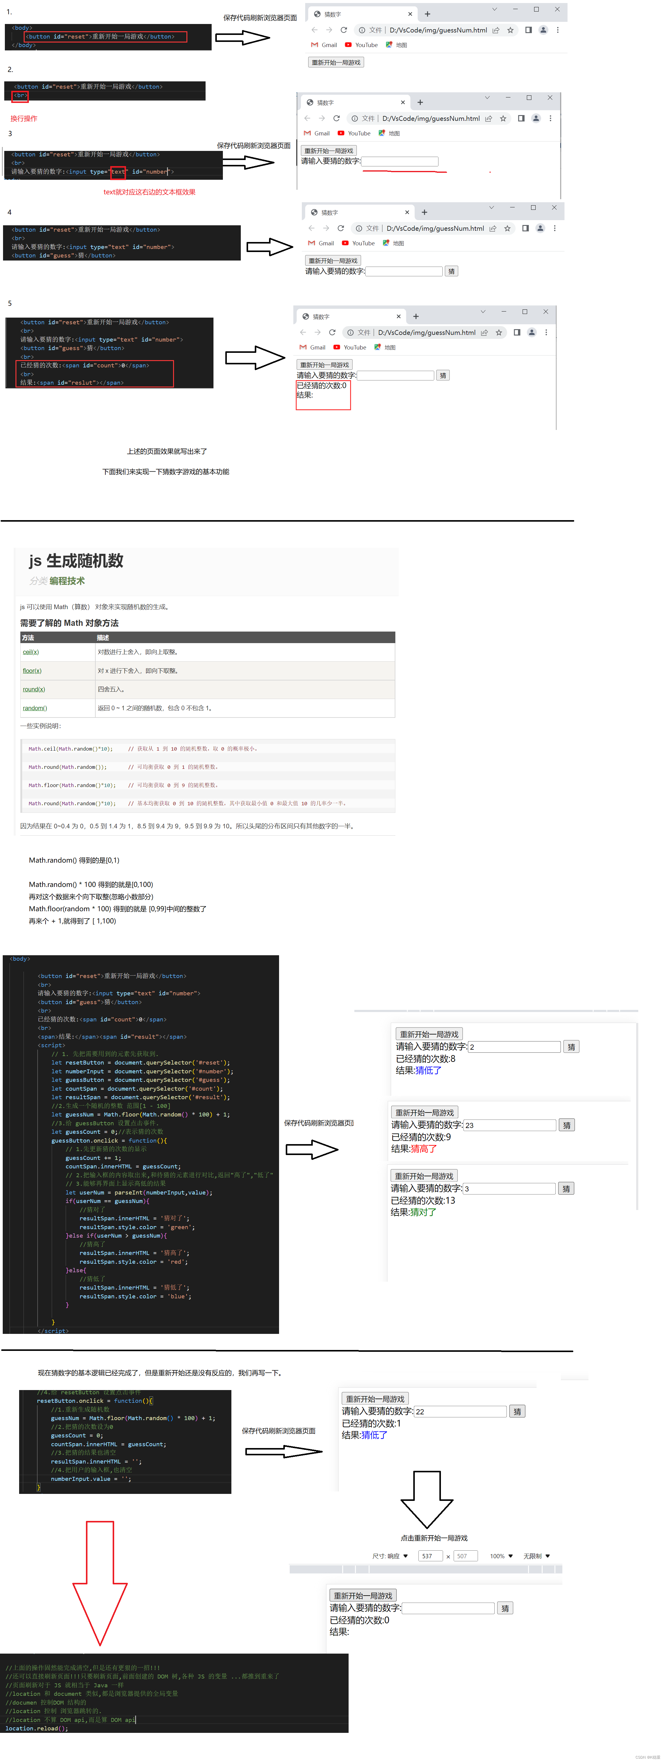Click reload icon in topmost browser window
This screenshot has height=1762, width=665.
point(343,30)
